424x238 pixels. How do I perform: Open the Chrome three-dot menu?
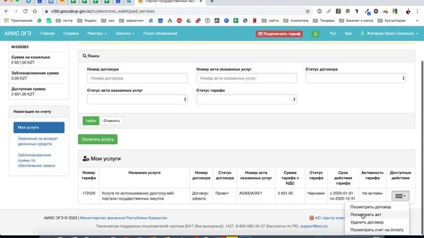tap(417, 11)
